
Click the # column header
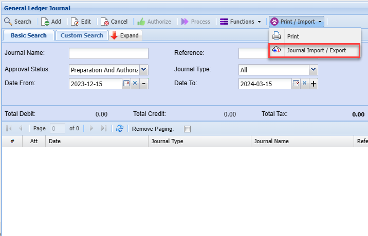[12, 141]
